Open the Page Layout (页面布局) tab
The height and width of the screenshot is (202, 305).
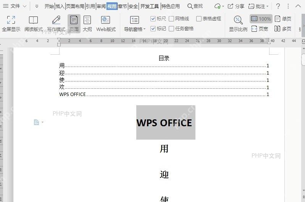tap(75, 6)
